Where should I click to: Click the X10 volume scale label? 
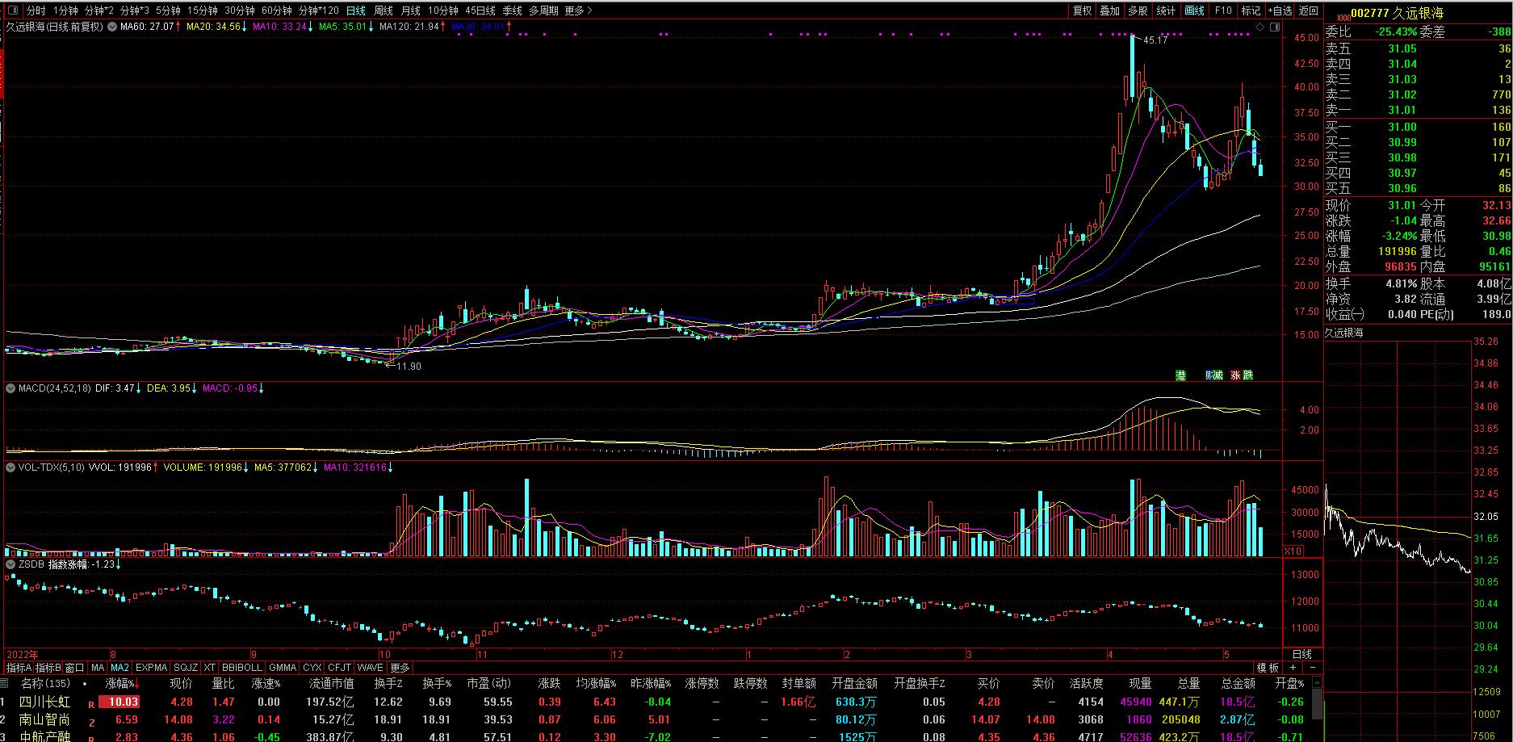point(1293,551)
